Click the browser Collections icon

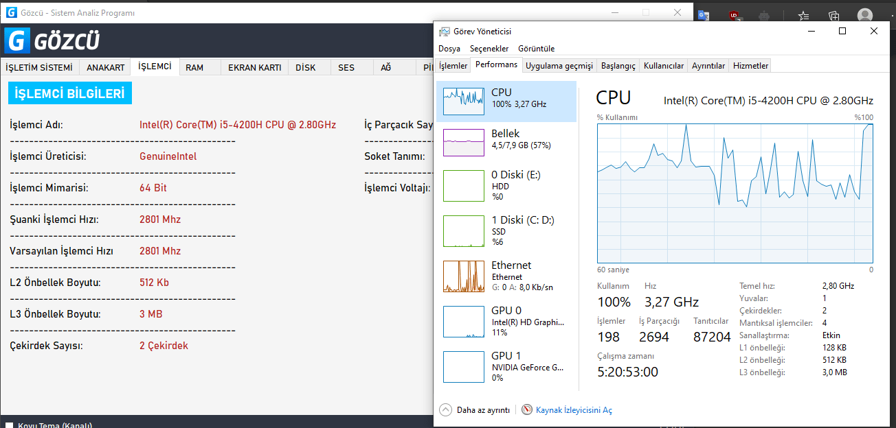tap(833, 15)
